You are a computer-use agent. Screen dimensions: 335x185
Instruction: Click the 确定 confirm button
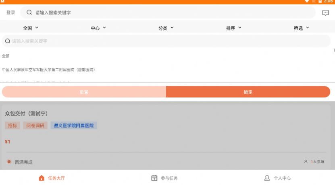(248, 92)
